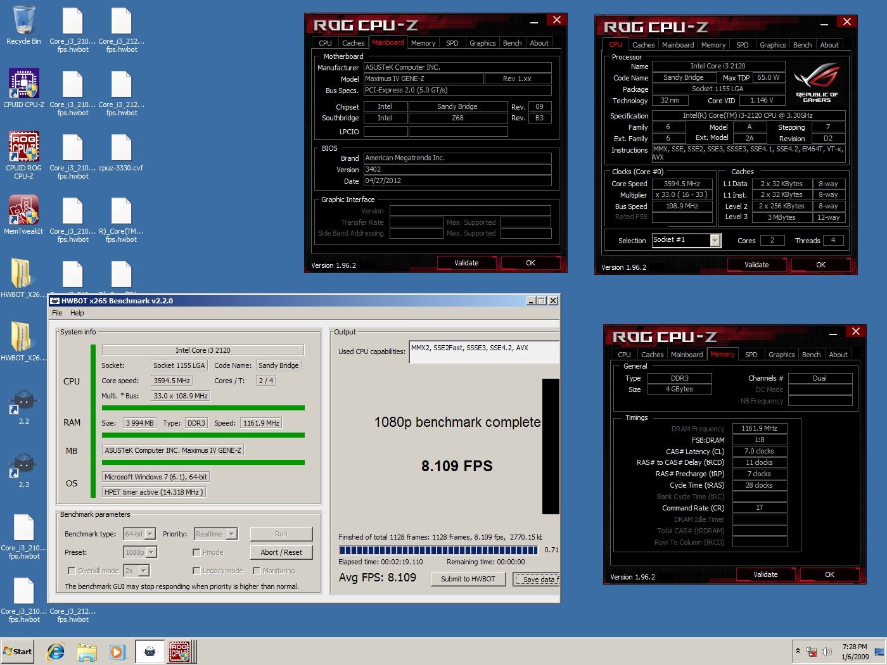Click the Save data f... button
Viewport: 887px width, 665px height.
pyautogui.click(x=537, y=579)
